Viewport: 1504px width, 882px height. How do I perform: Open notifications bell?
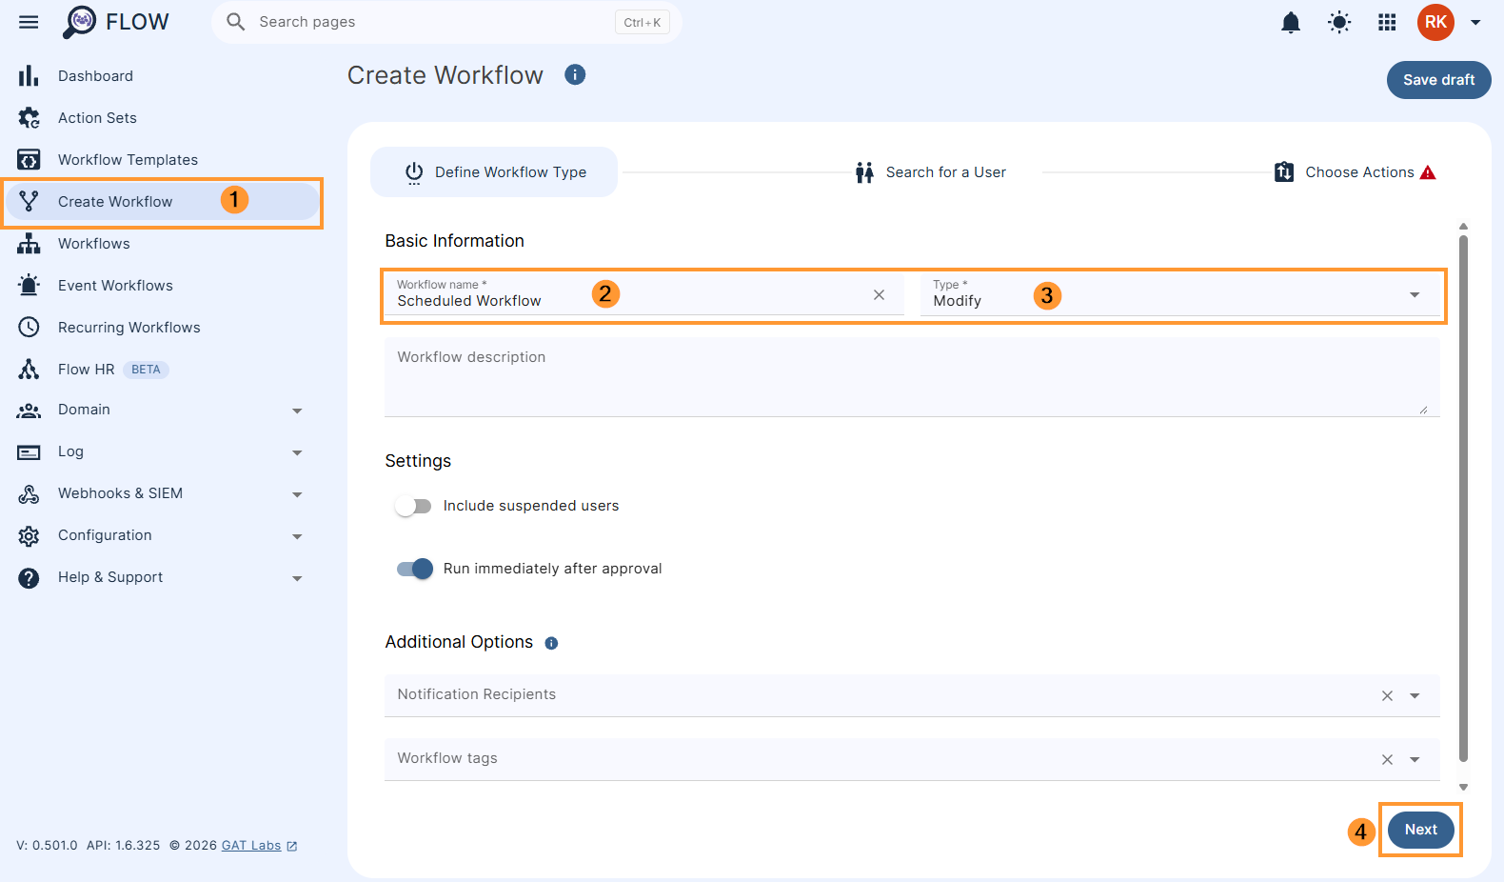pos(1291,22)
